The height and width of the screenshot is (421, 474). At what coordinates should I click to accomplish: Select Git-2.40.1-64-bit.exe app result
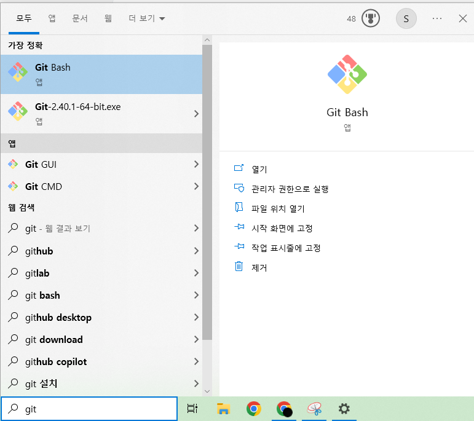[x=101, y=114]
